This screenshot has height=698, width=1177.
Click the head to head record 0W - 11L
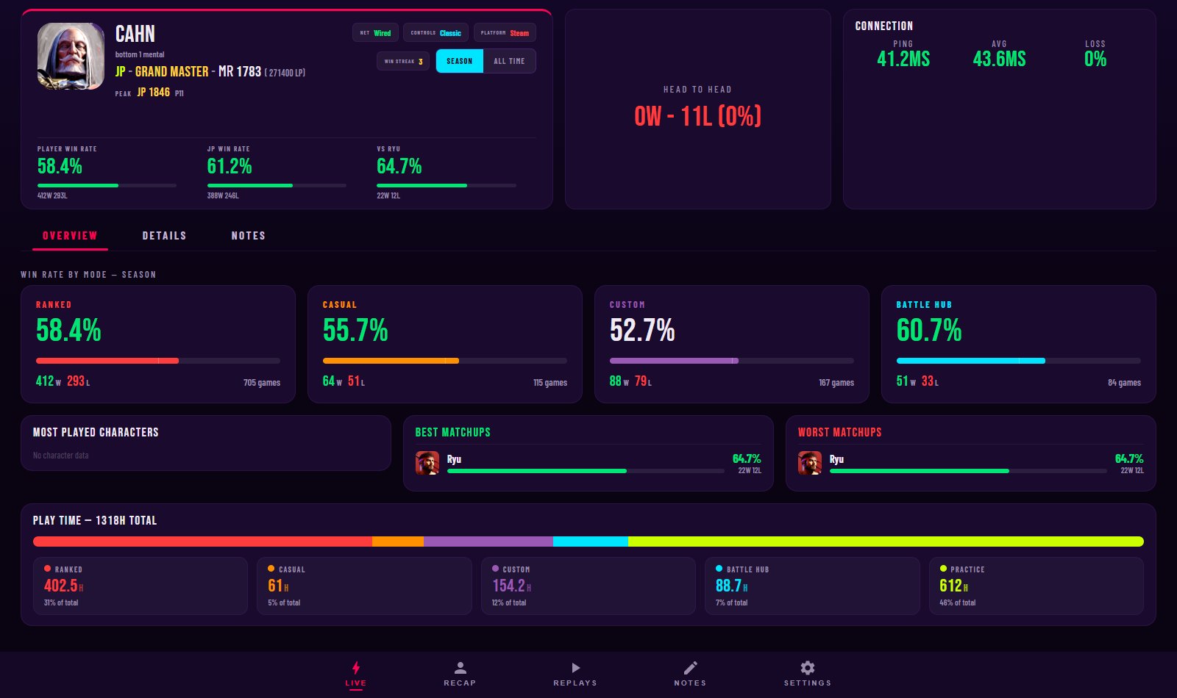point(698,116)
